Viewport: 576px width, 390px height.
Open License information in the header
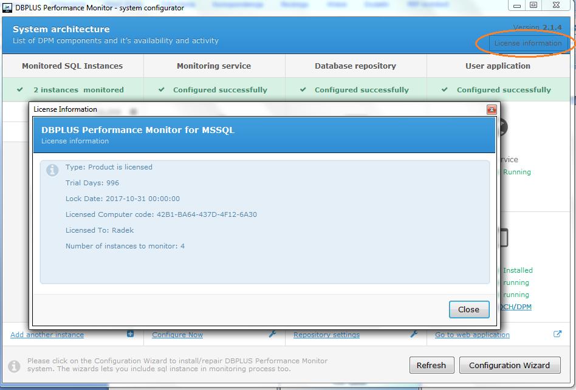coord(528,43)
